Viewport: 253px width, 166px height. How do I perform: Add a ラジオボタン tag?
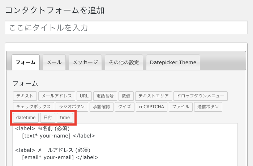[x=72, y=107]
